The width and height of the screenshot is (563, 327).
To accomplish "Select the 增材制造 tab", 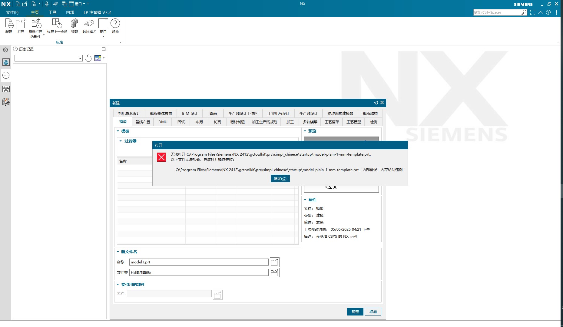I will click(237, 122).
